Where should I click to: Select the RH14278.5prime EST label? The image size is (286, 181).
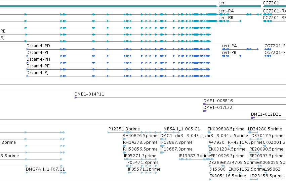[x=140, y=142]
